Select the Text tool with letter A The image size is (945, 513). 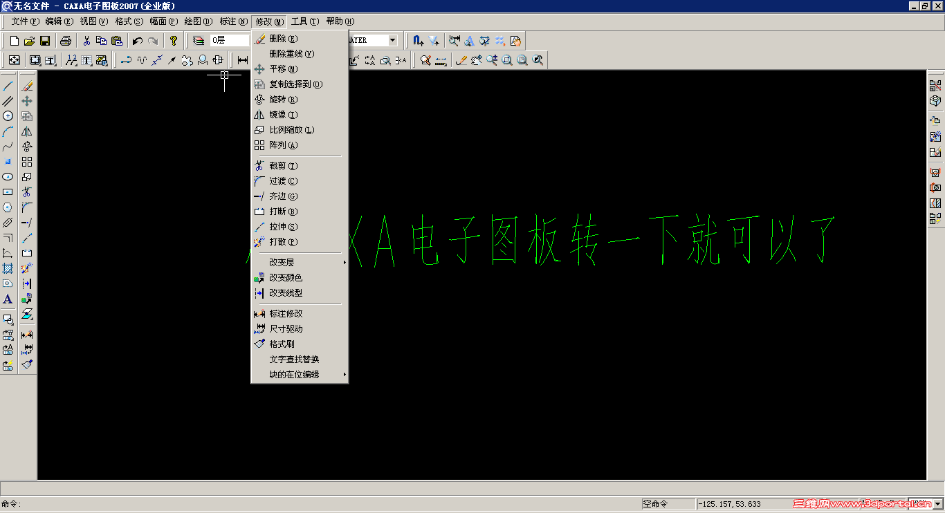click(8, 299)
